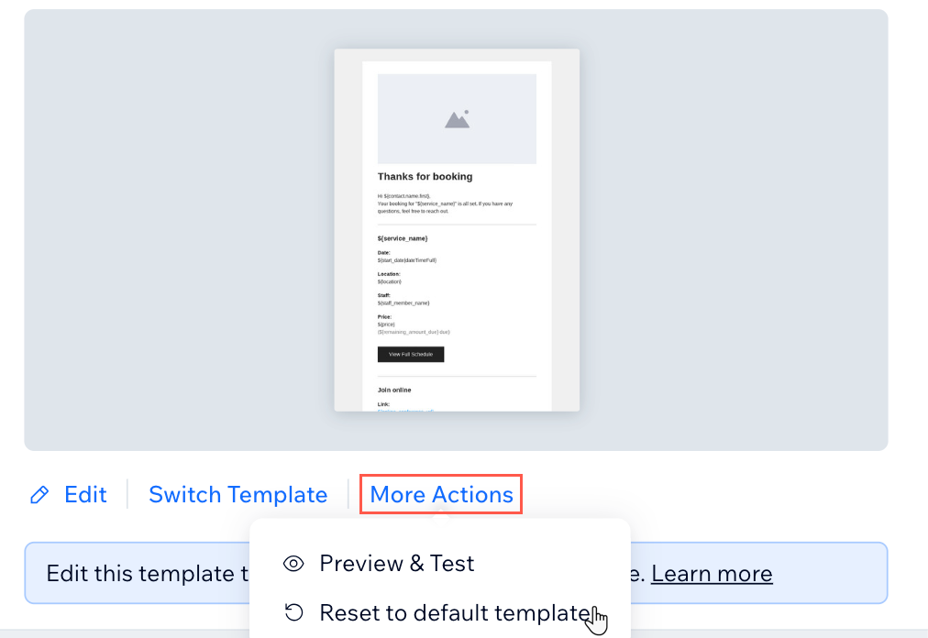Click the pencil icon beside Edit
The height and width of the screenshot is (638, 928).
39,495
